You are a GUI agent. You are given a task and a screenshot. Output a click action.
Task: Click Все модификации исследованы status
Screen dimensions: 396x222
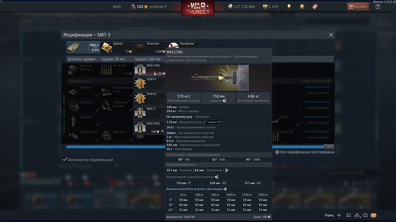(305, 152)
